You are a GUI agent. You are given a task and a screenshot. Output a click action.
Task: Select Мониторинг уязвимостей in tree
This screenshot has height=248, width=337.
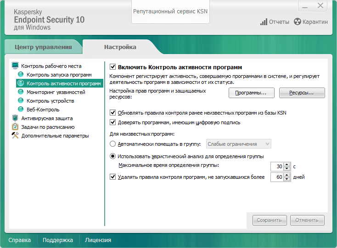[x=56, y=92]
